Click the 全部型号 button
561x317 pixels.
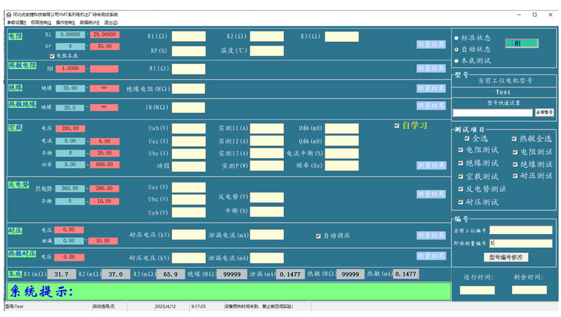(544, 113)
